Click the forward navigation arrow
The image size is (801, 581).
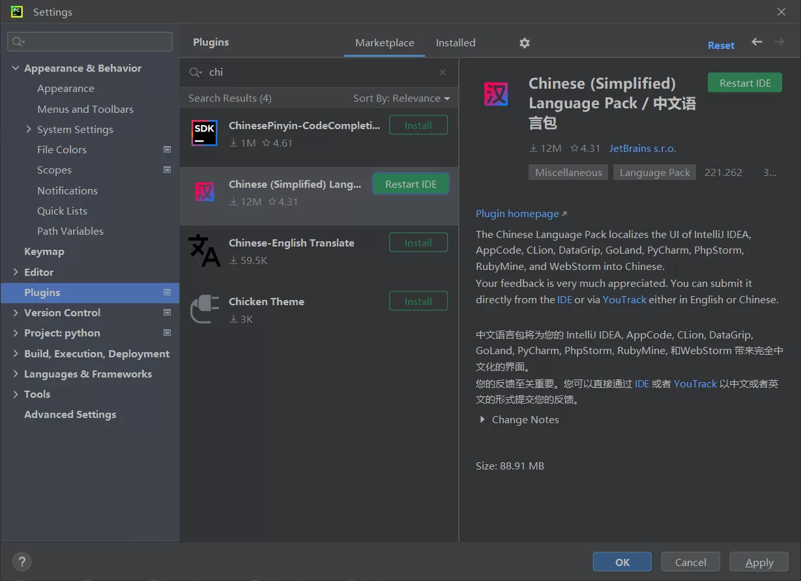779,42
